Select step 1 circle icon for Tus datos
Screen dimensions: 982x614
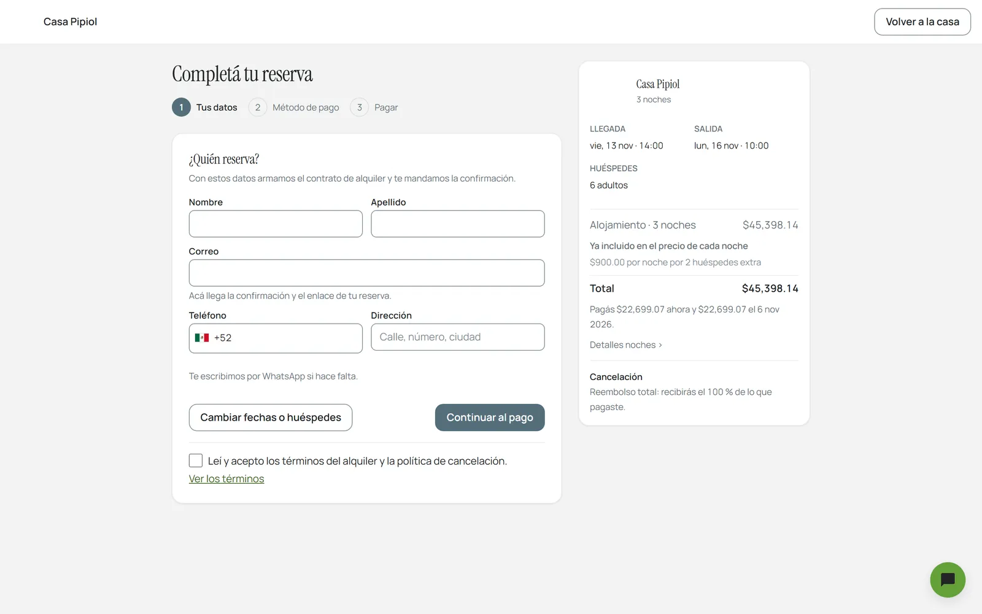coord(181,107)
